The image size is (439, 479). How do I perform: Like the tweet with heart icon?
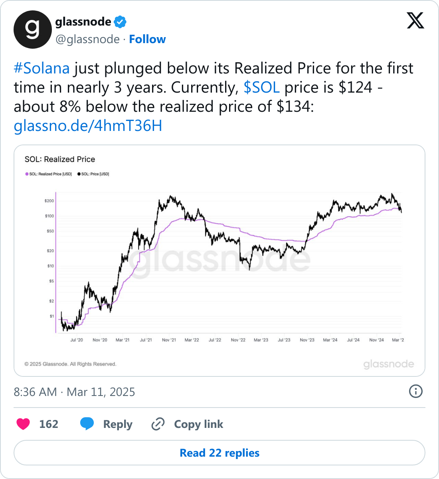(23, 424)
